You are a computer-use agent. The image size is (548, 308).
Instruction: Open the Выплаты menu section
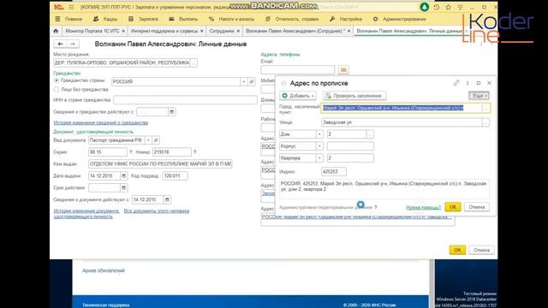(x=183, y=19)
